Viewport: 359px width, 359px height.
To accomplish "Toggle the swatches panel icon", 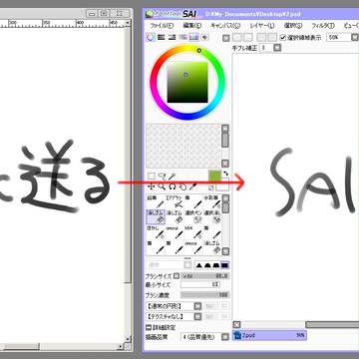I will point(193,37).
